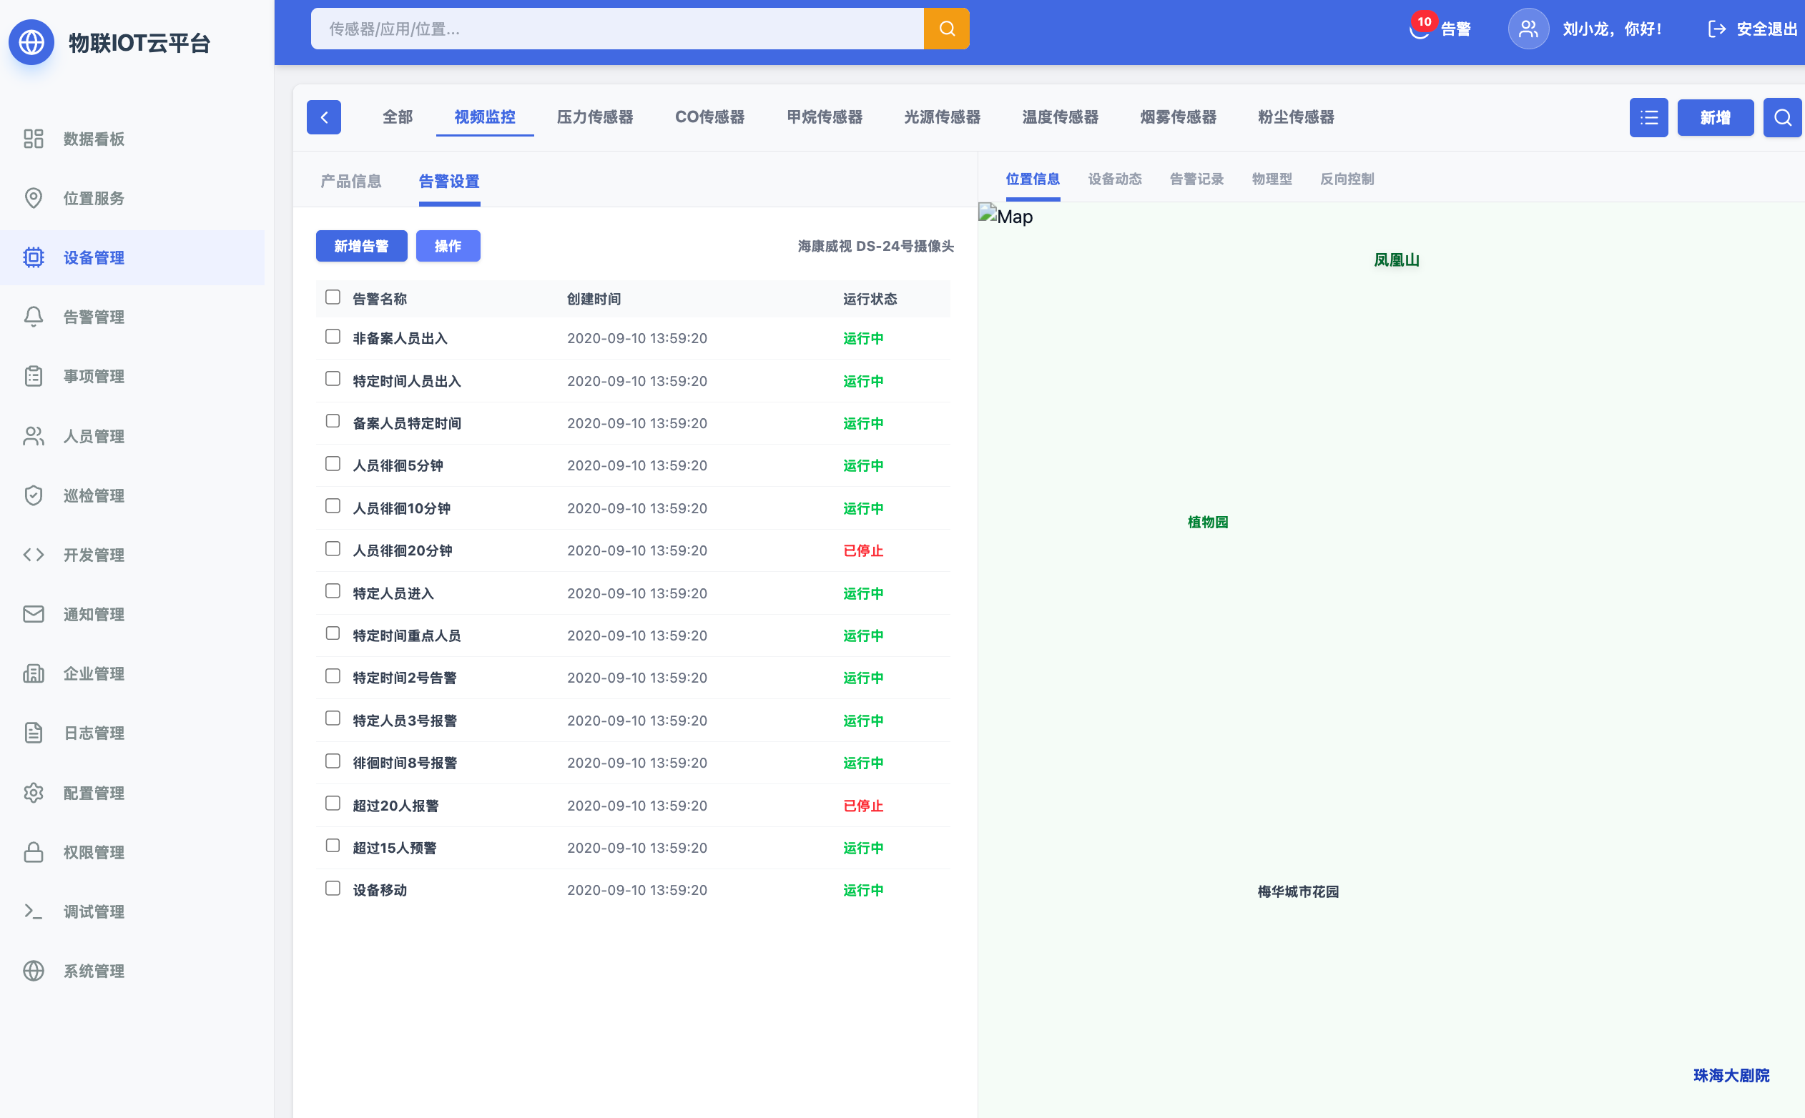Viewport: 1805px width, 1118px height.
Task: Click the 徘徊时间8号报警 alarm name
Action: [405, 763]
